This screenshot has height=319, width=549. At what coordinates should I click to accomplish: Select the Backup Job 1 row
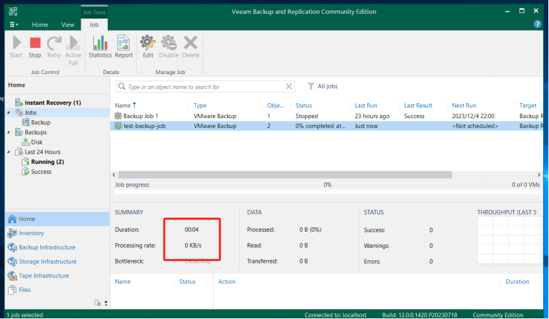click(327, 116)
